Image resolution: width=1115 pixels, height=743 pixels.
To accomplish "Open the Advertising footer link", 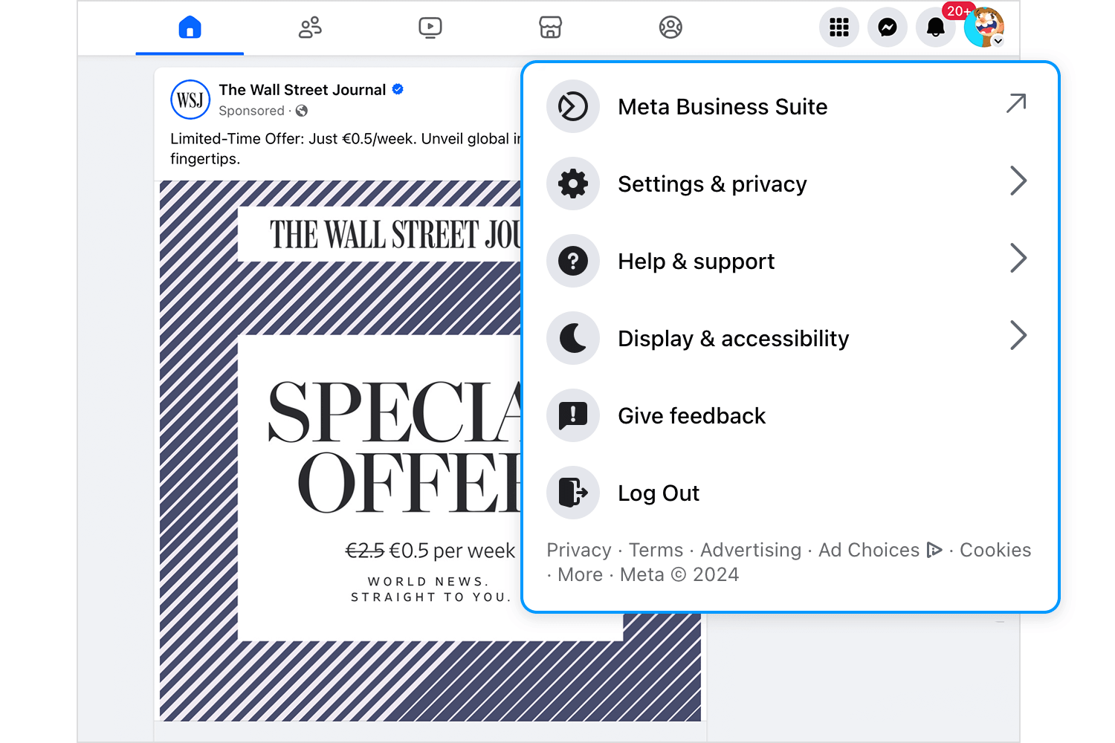I will tap(751, 550).
